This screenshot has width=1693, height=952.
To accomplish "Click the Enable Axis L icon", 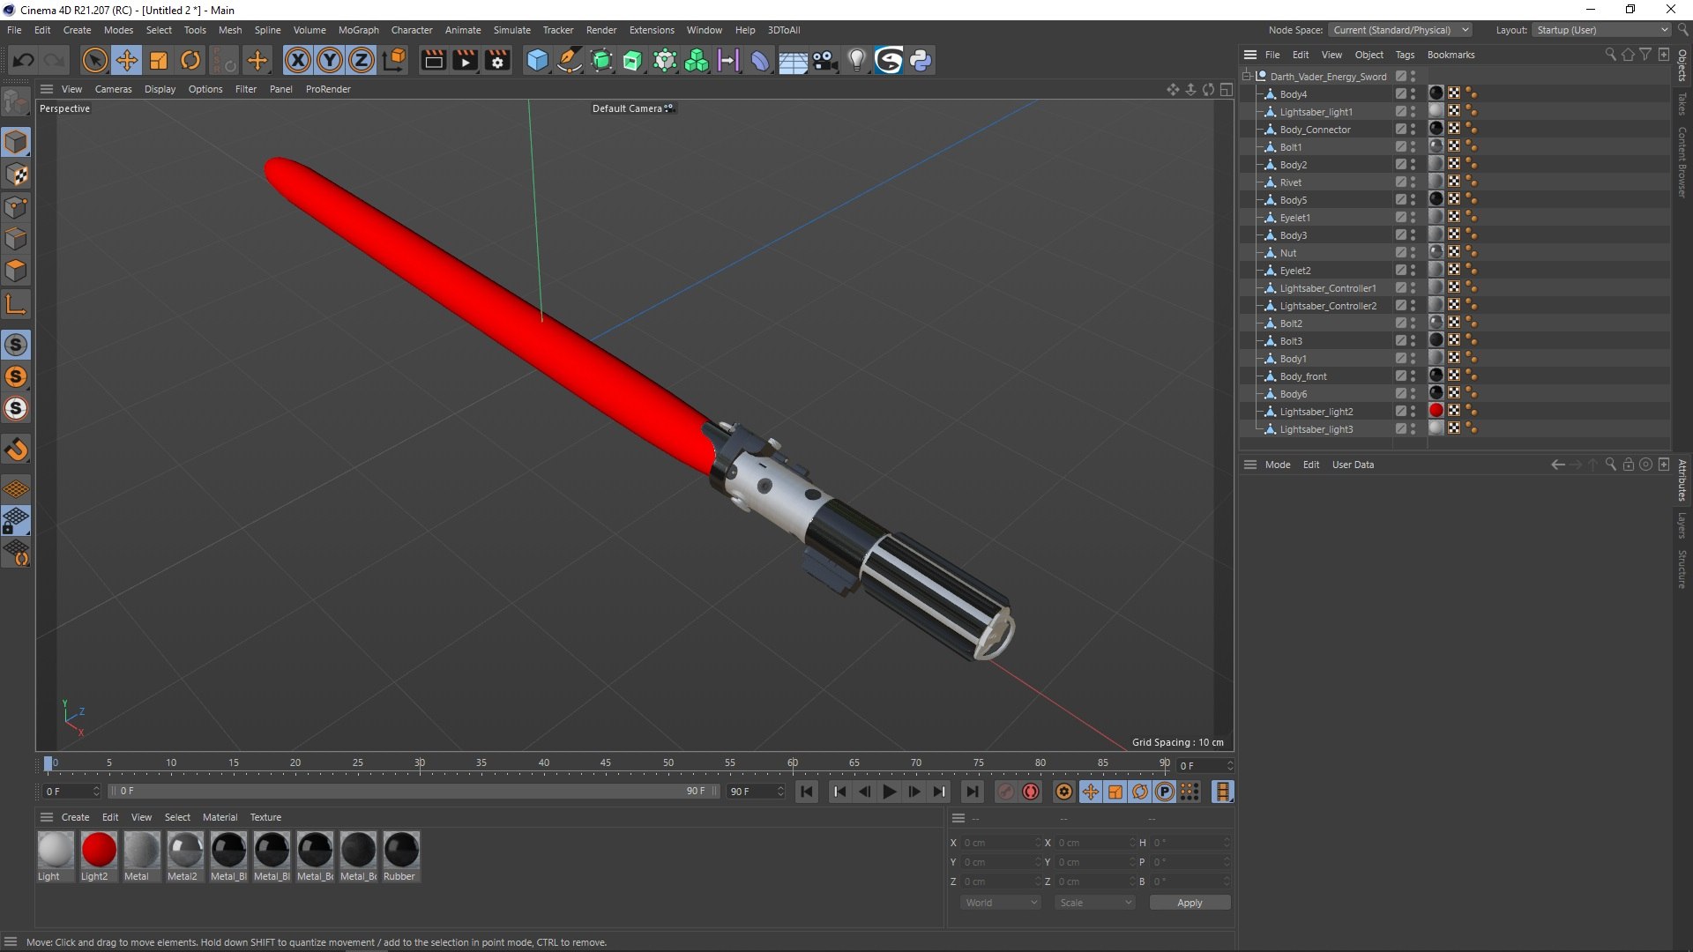I will pos(16,305).
